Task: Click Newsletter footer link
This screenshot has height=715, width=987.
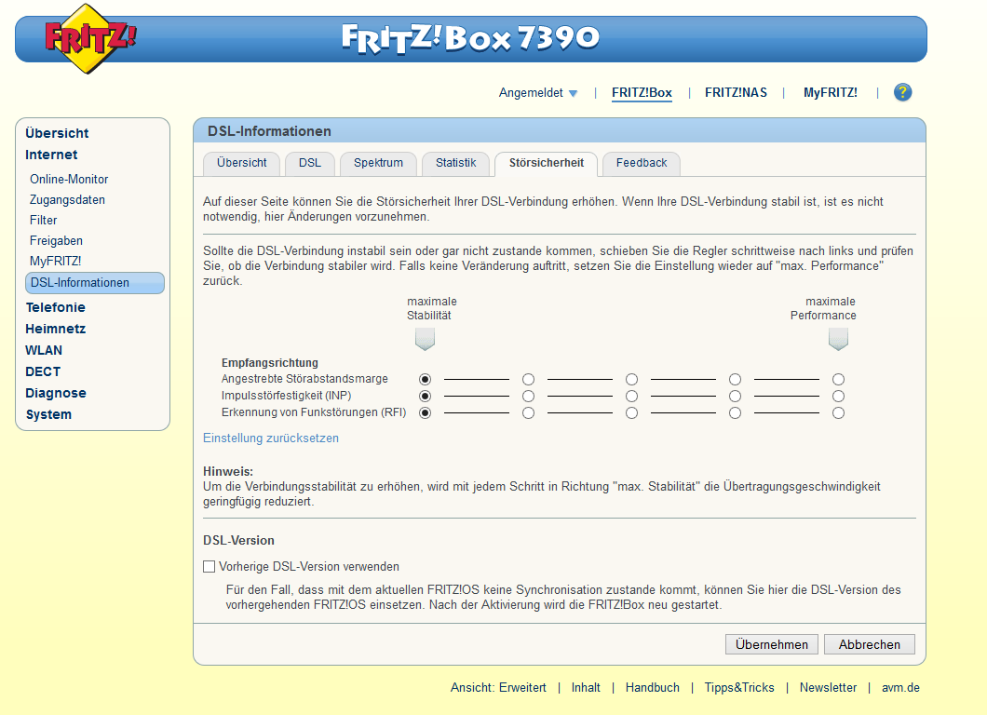Action: pos(828,688)
